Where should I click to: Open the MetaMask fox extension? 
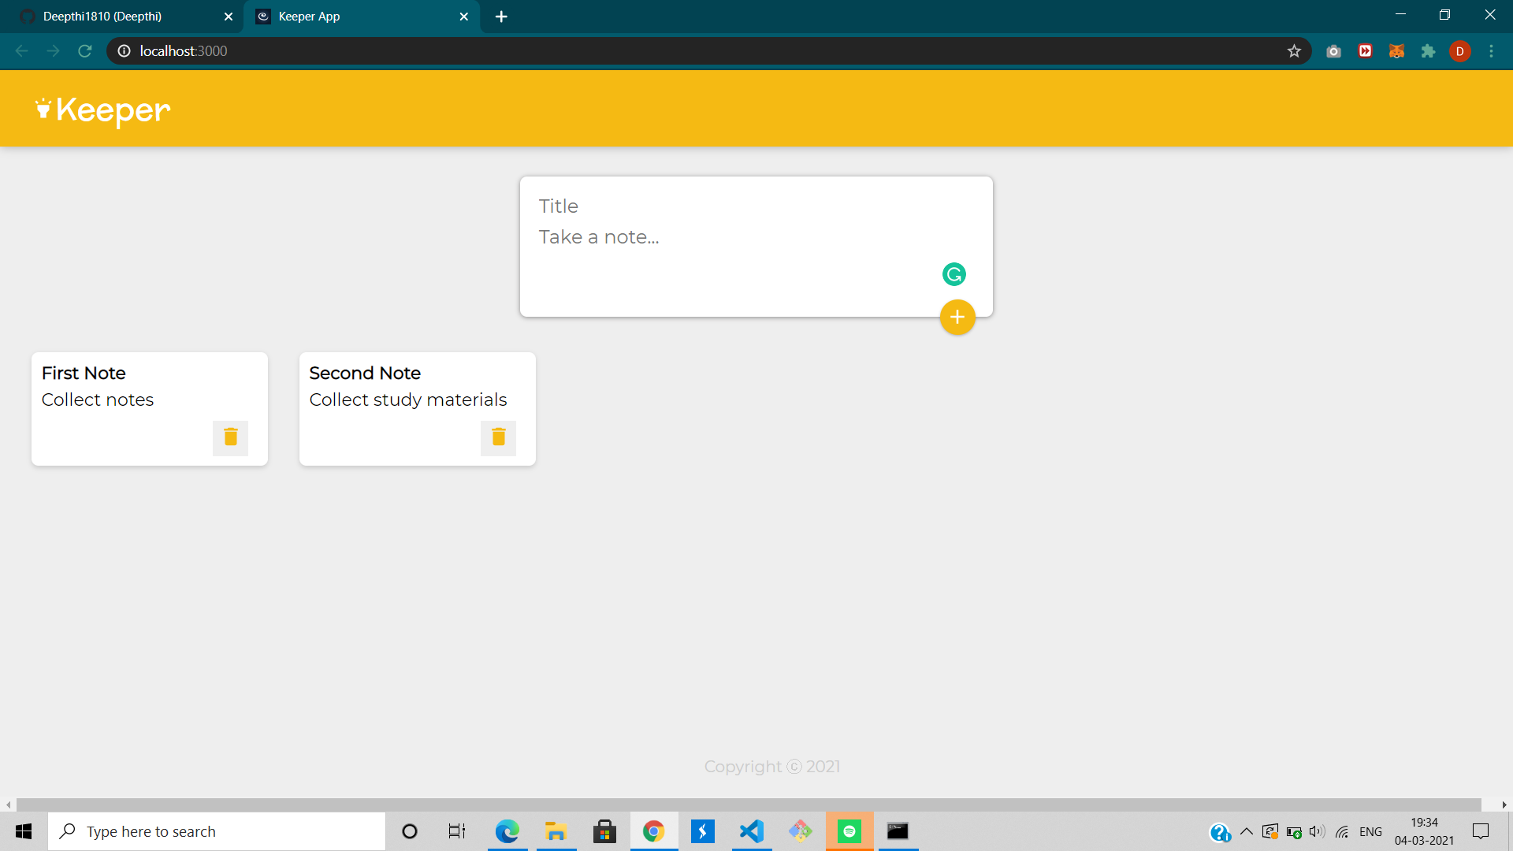click(1396, 51)
